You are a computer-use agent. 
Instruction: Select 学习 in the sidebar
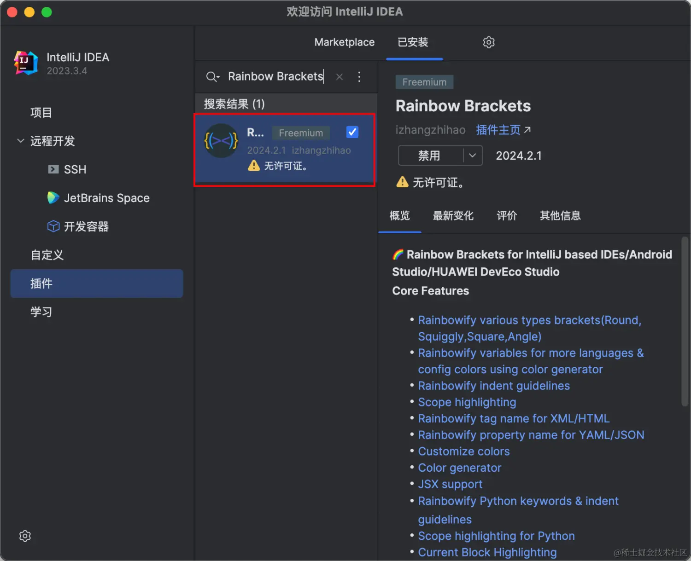click(97, 312)
